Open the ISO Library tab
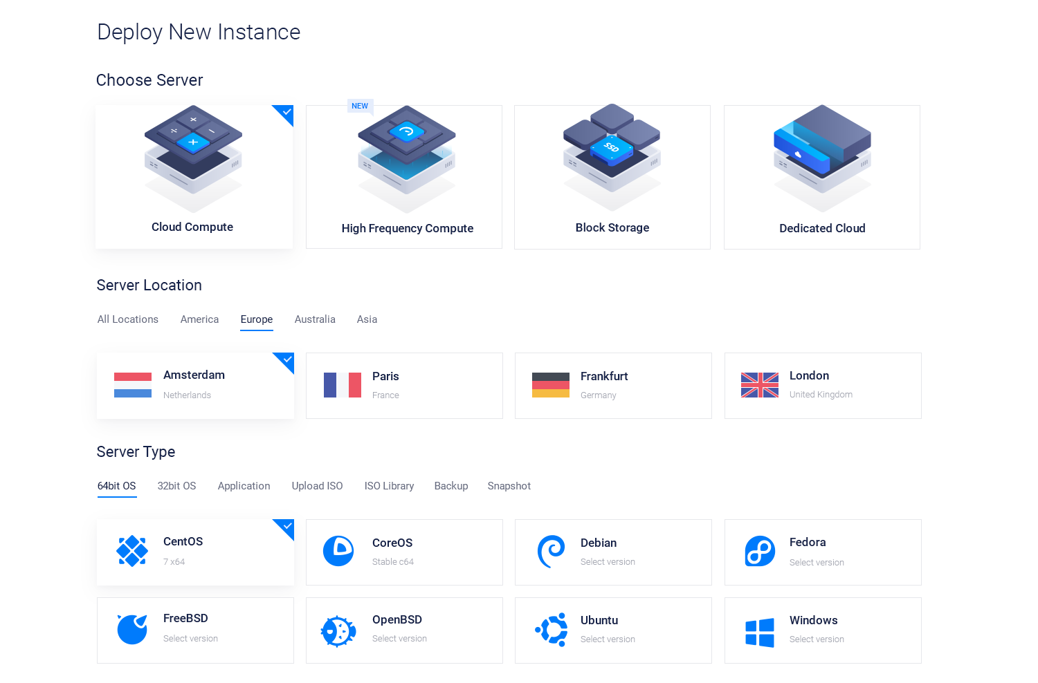Viewport: 1038px width, 683px height. (389, 486)
